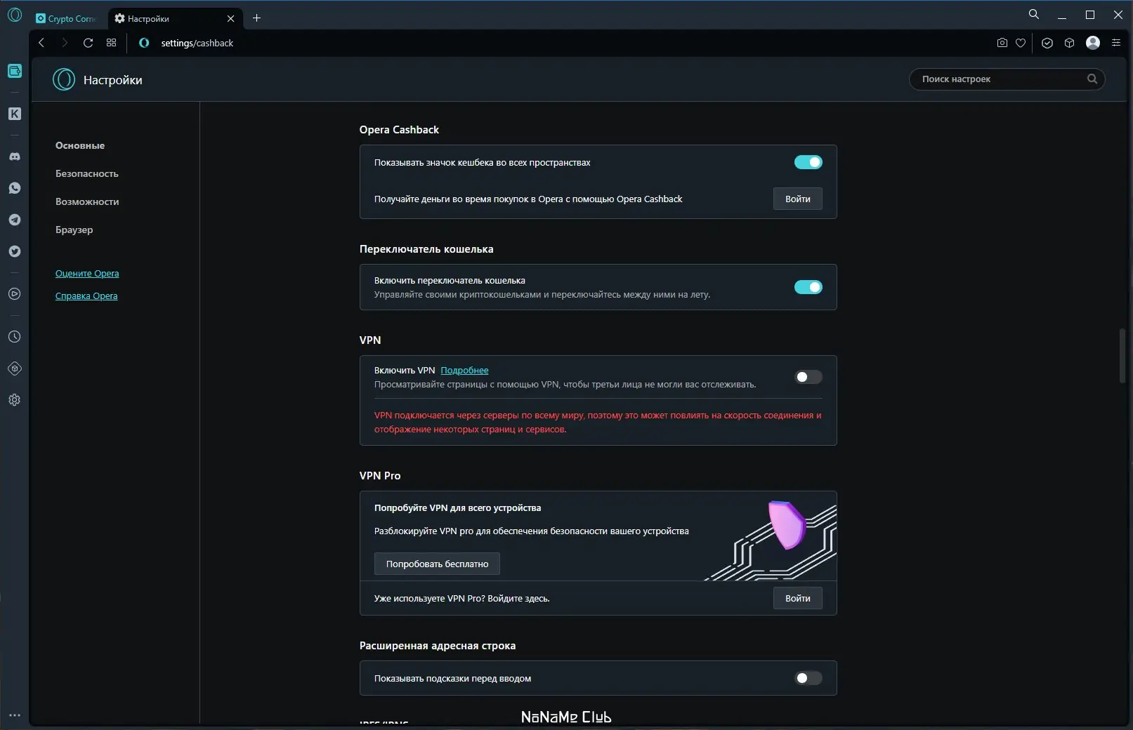Viewport: 1133px width, 730px height.
Task: Click the red VPN speed warning text
Action: (x=598, y=422)
